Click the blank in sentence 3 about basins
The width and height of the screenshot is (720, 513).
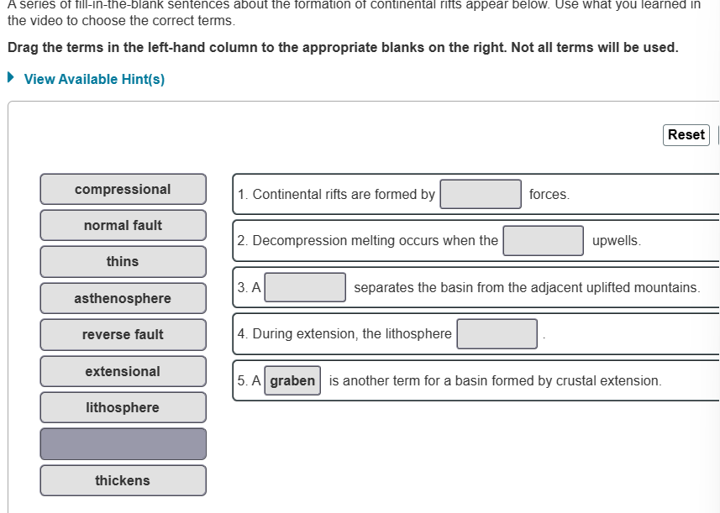click(x=306, y=287)
